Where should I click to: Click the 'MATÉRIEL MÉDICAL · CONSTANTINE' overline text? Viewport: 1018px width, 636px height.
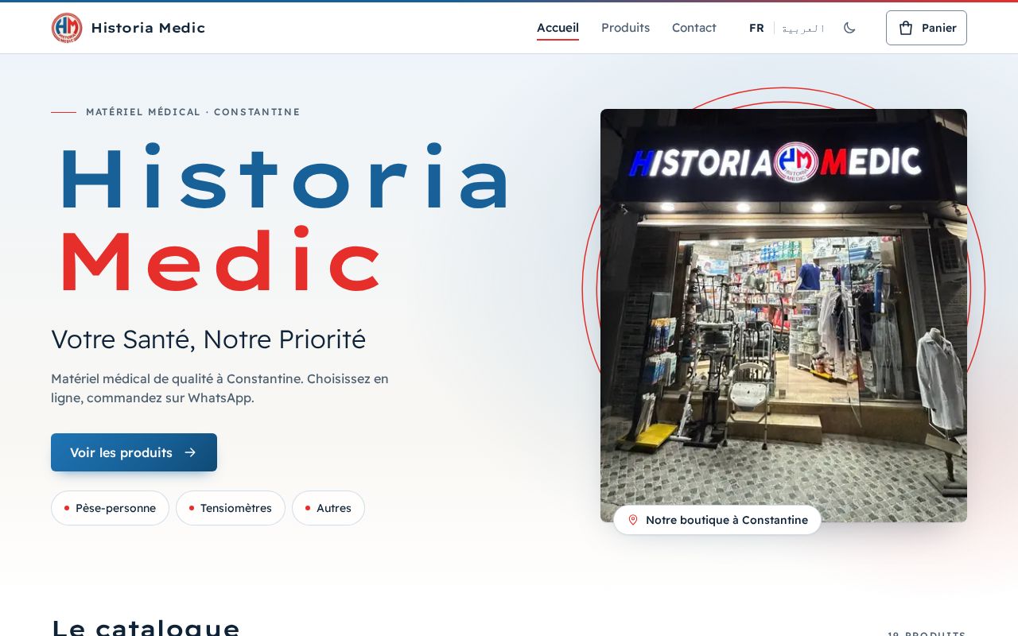pyautogui.click(x=193, y=112)
